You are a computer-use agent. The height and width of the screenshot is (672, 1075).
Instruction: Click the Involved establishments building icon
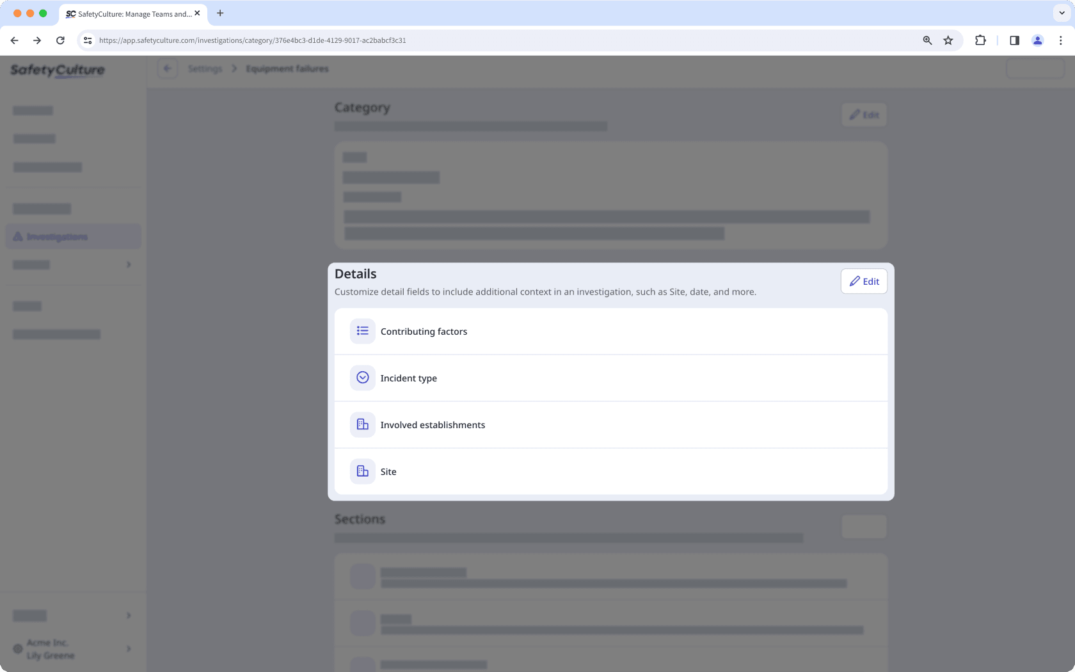click(x=362, y=424)
